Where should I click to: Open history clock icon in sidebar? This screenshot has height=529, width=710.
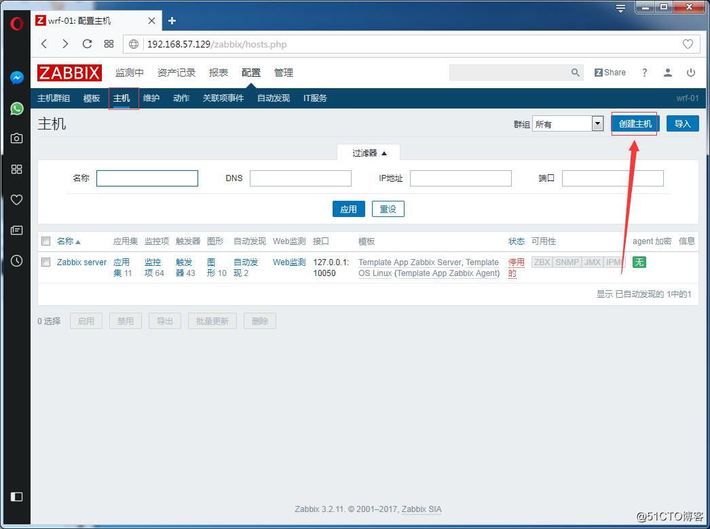point(17,260)
